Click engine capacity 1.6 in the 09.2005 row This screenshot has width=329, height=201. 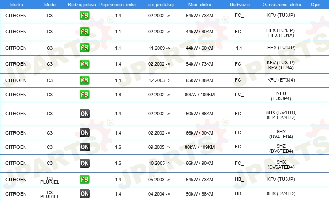tap(118, 147)
